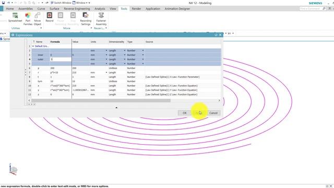Select the Tools ribbon tab

[124, 9]
